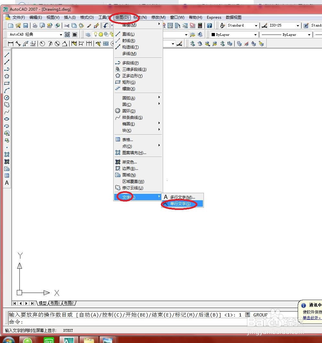This screenshot has height=343, width=322.
Task: Click the folder icon in taskbar
Action: (x=89, y=340)
